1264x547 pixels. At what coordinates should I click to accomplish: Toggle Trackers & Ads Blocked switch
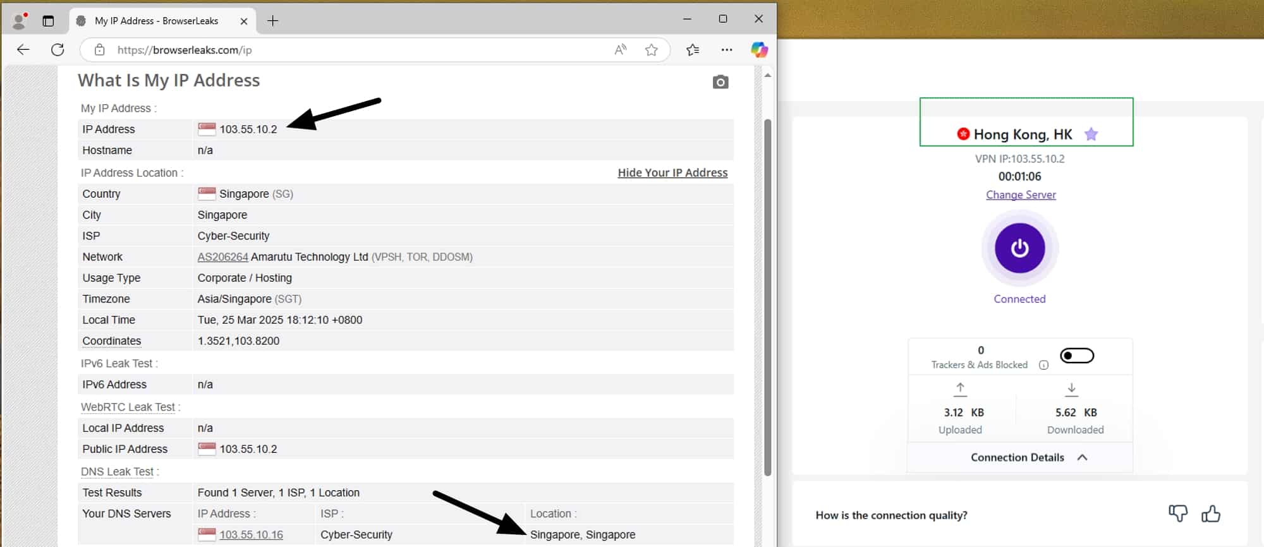click(x=1077, y=356)
